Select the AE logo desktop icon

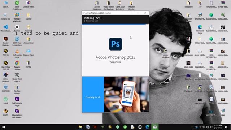coord(29,4)
